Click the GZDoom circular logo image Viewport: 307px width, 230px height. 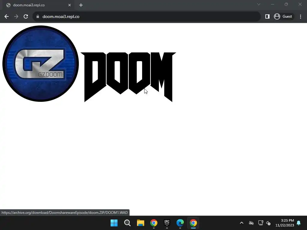40,63
